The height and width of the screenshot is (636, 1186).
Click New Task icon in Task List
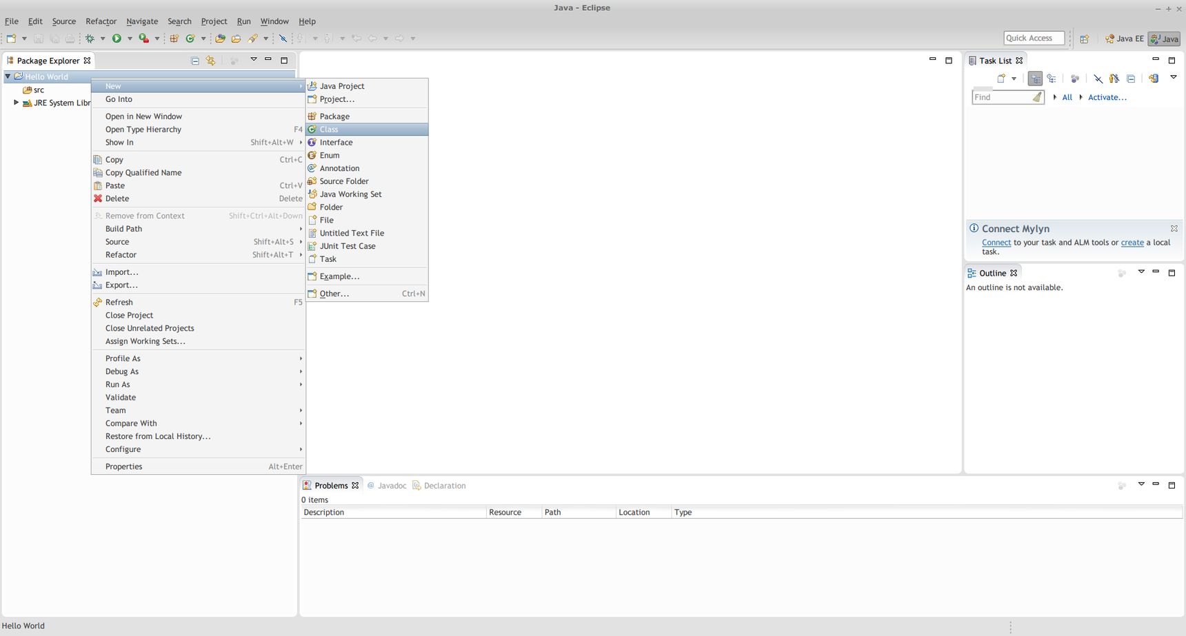coord(1001,79)
